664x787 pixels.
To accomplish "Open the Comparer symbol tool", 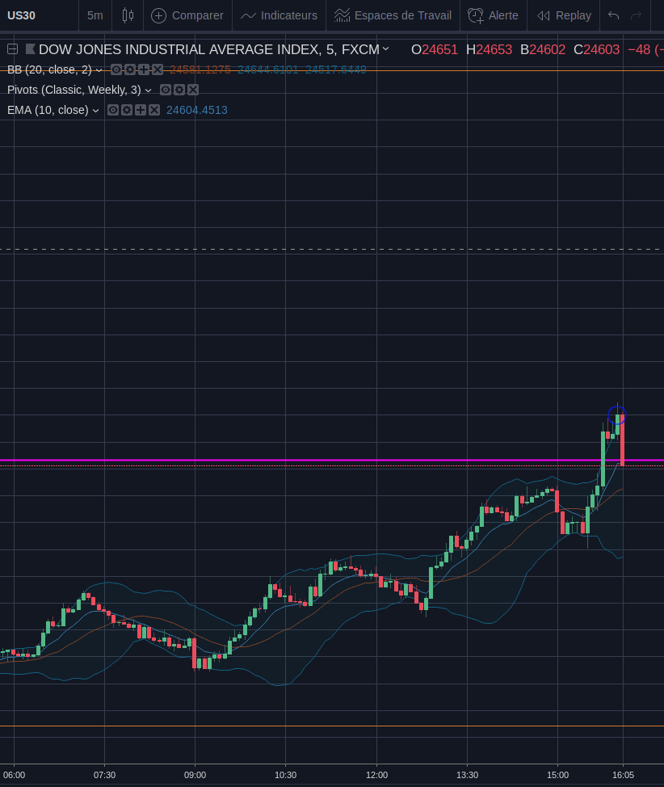I will pos(187,15).
